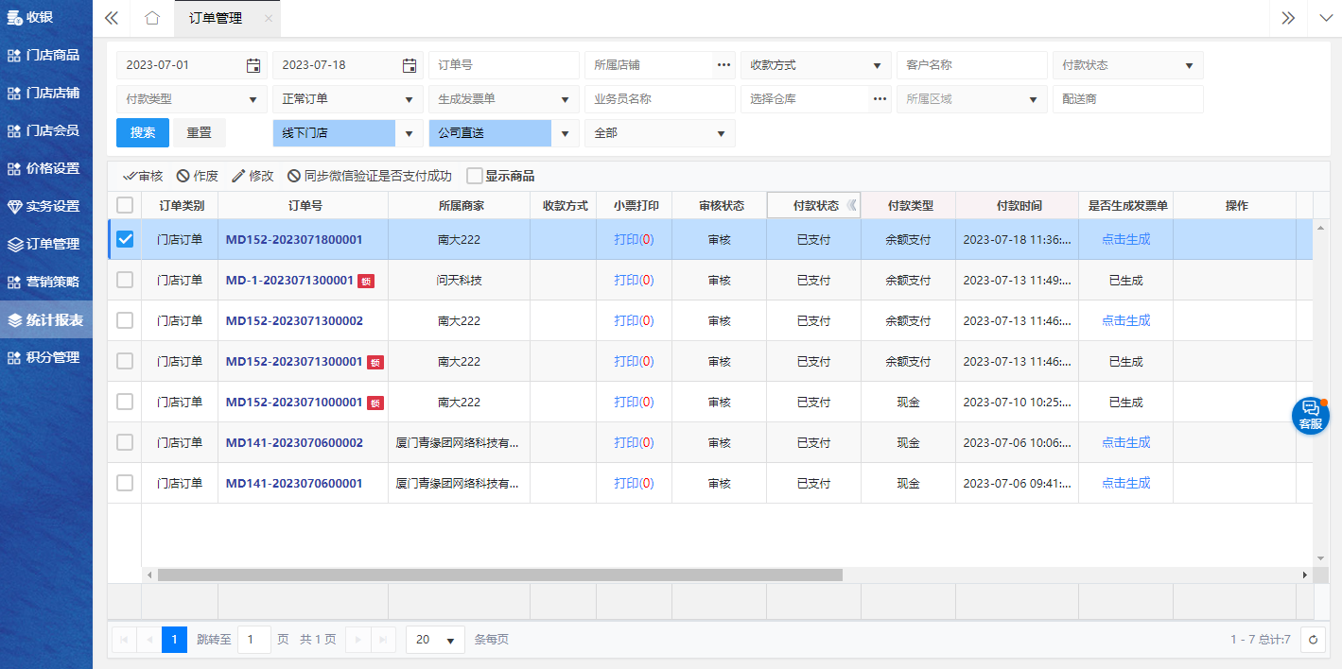1342x669 pixels.
Task: Check the row MD152-2023071000001 checkbox
Action: pos(125,402)
